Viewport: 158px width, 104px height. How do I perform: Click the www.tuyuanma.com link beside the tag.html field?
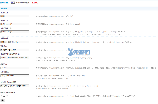click(x=56, y=68)
